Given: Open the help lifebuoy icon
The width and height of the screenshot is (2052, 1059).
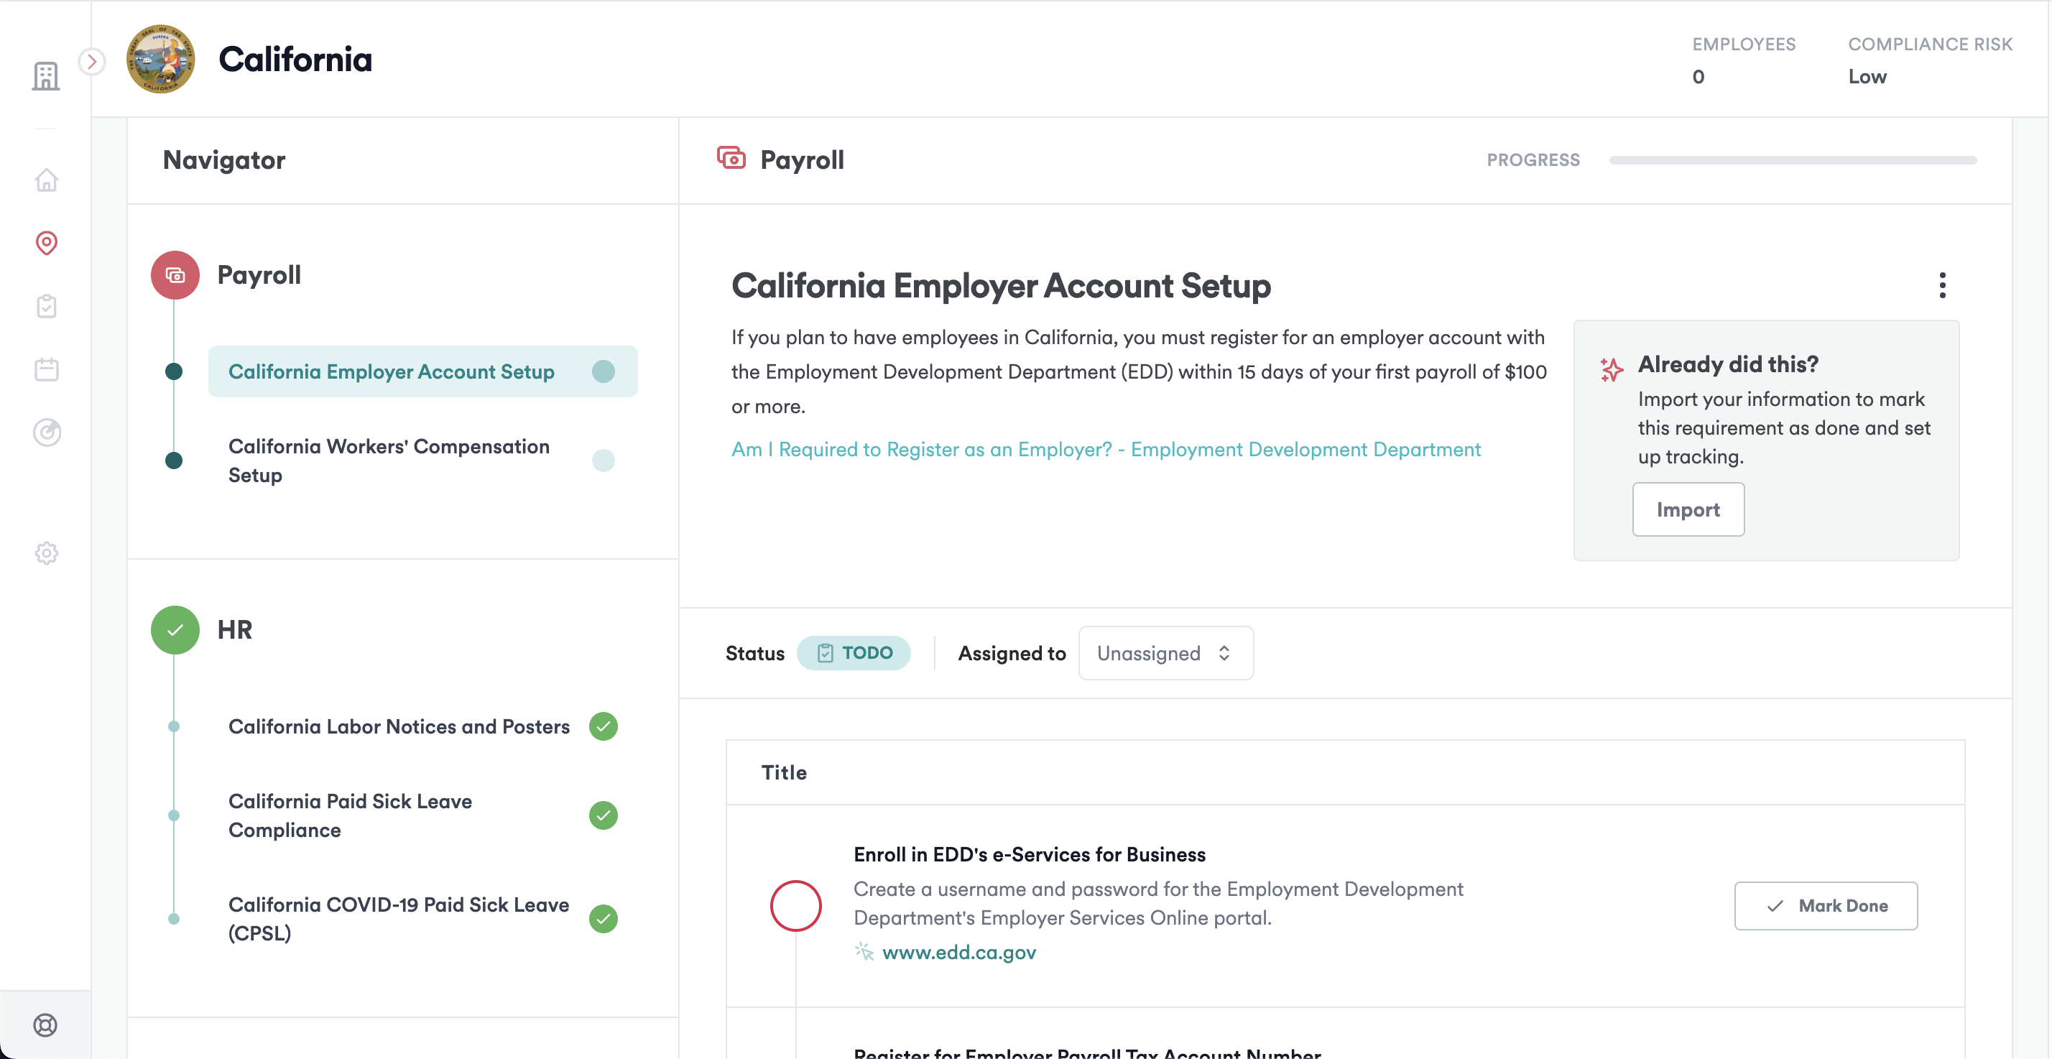Looking at the screenshot, I should (x=45, y=1025).
